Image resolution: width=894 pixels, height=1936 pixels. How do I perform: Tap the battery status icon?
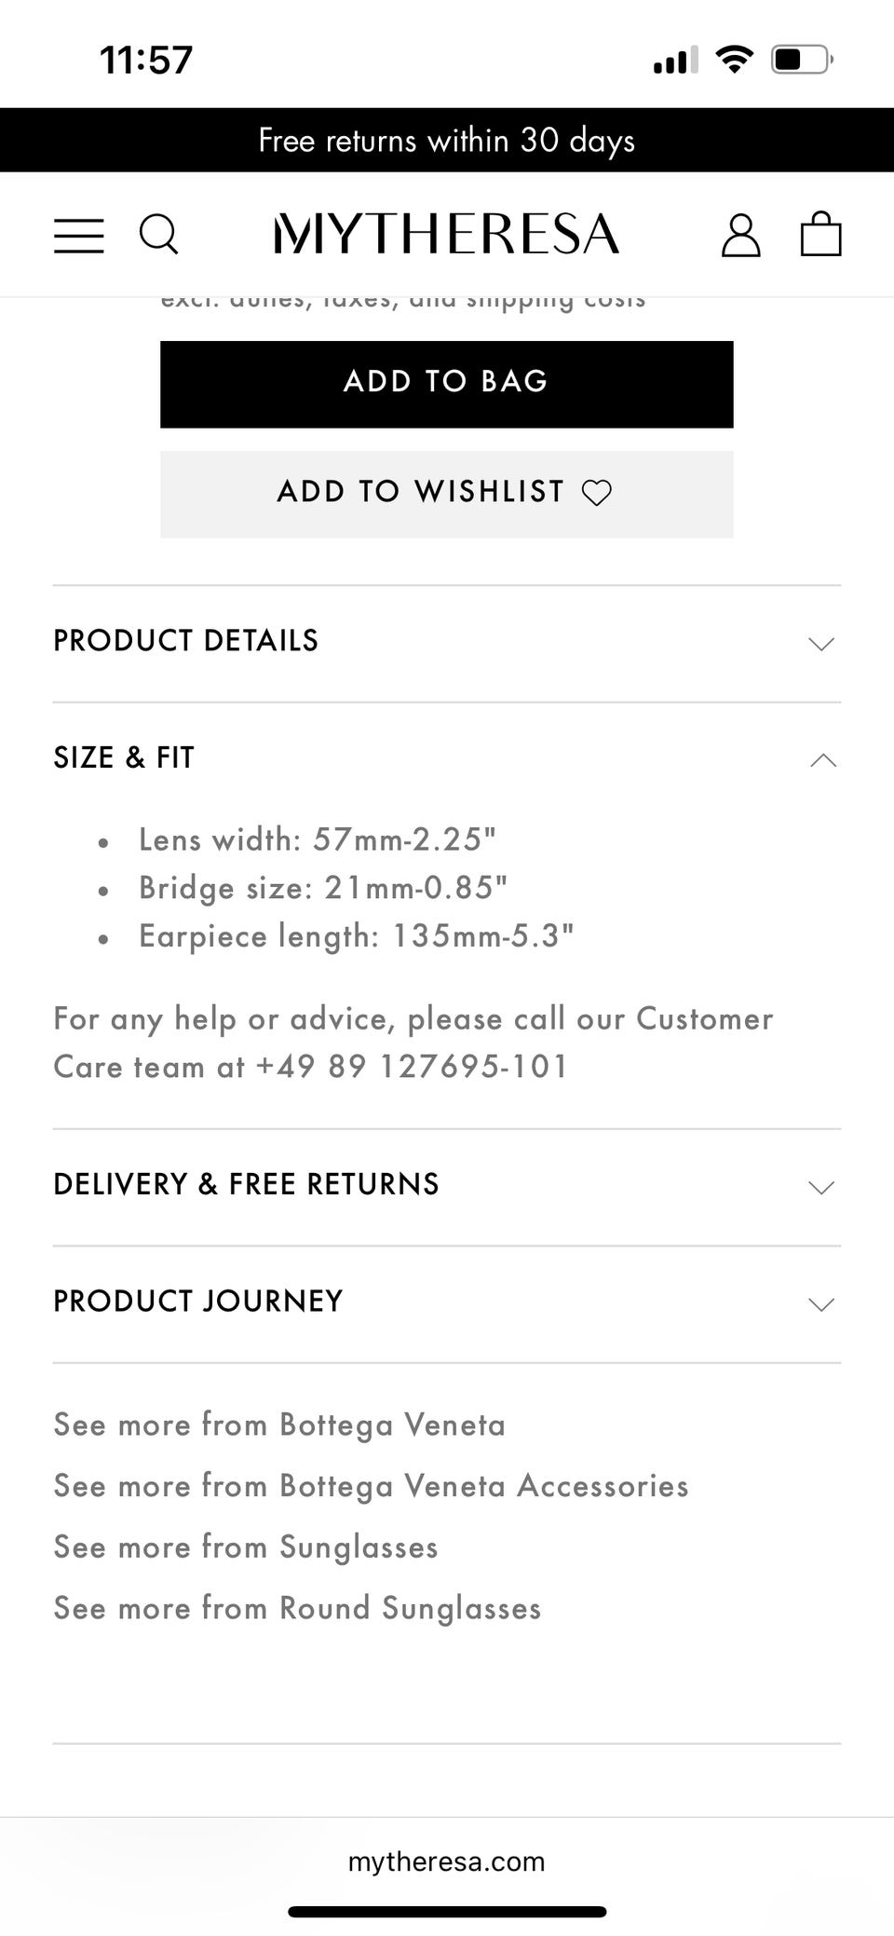[800, 61]
